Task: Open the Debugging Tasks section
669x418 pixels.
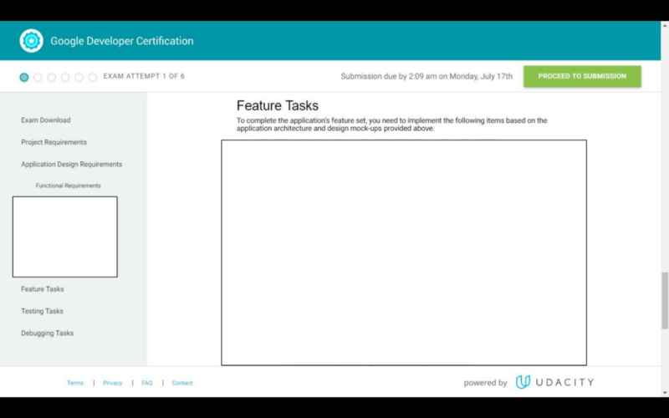Action: (47, 333)
